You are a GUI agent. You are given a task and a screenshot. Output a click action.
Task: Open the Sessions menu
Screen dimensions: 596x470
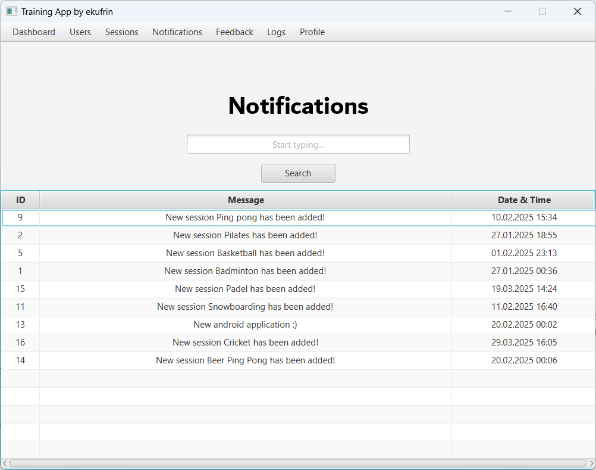(x=121, y=32)
